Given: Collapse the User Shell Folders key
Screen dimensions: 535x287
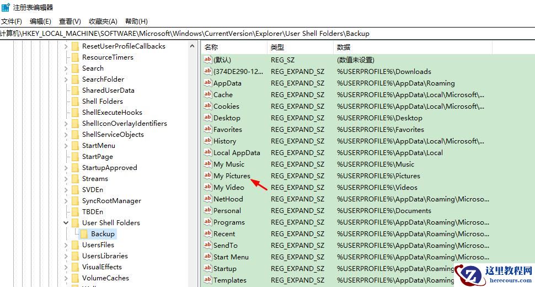Looking at the screenshot, I should point(66,223).
